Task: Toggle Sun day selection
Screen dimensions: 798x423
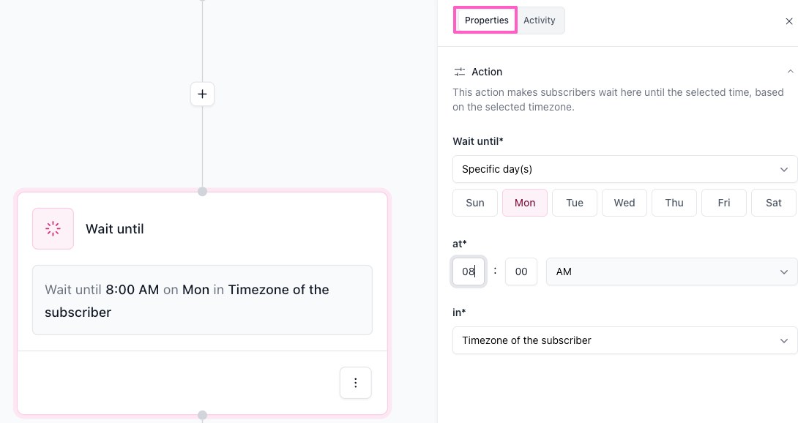Action: 475,203
